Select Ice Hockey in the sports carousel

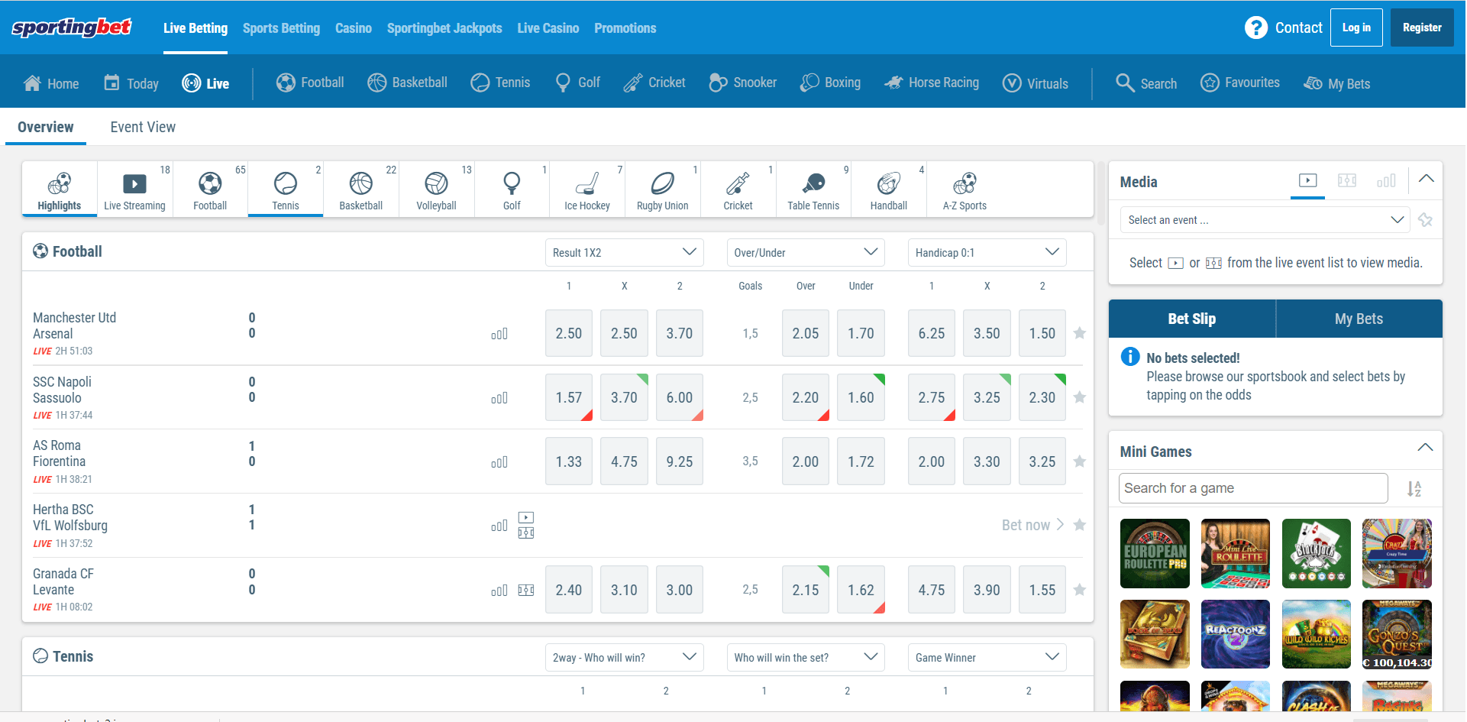tap(587, 189)
